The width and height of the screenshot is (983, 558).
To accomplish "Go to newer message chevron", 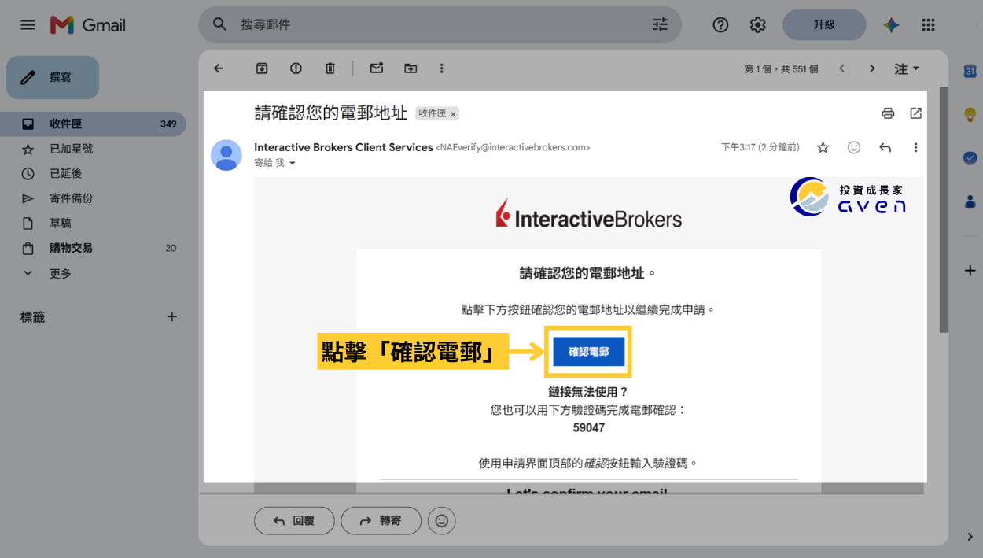I will pos(841,68).
